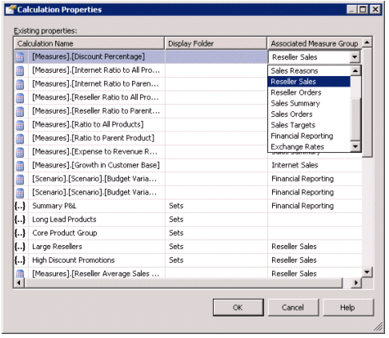Choose Sales Summary from dropdown list
The height and width of the screenshot is (338, 389).
point(309,103)
